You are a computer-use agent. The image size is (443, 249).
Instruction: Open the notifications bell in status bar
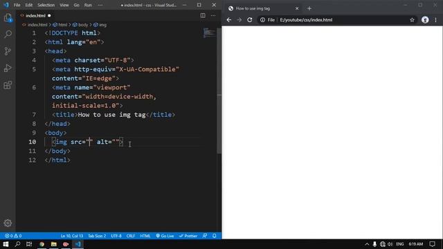(x=215, y=236)
